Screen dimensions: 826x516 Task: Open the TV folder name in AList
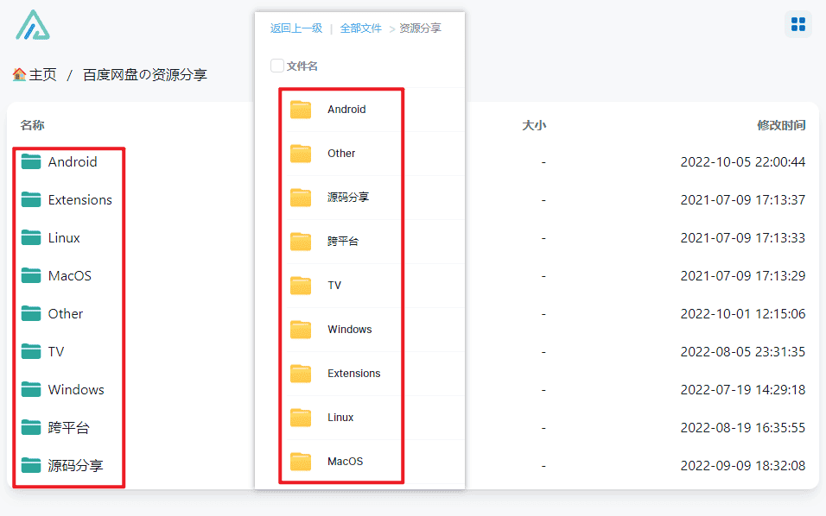tap(56, 351)
